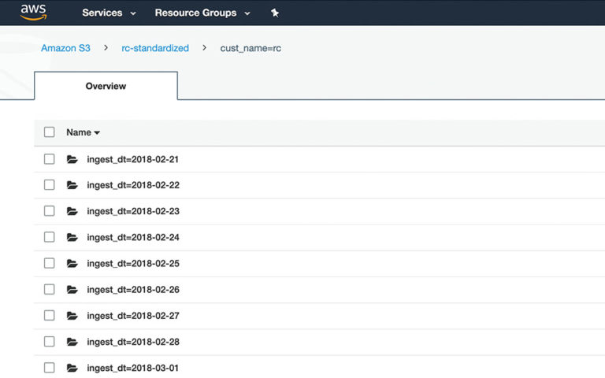Screen dimensions: 605x378
Task: Click folder icon for ingest_dt=2018-02-25
Action: click(x=72, y=263)
